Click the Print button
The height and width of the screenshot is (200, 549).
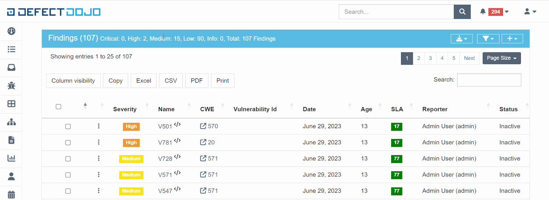pyautogui.click(x=222, y=81)
